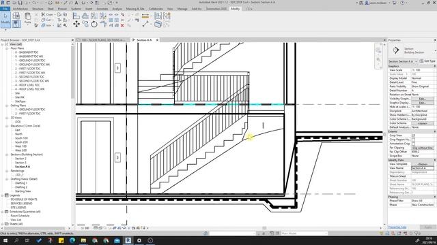Toggle the Crop View checkbox
The width and height of the screenshot is (437, 245).
pos(413,135)
